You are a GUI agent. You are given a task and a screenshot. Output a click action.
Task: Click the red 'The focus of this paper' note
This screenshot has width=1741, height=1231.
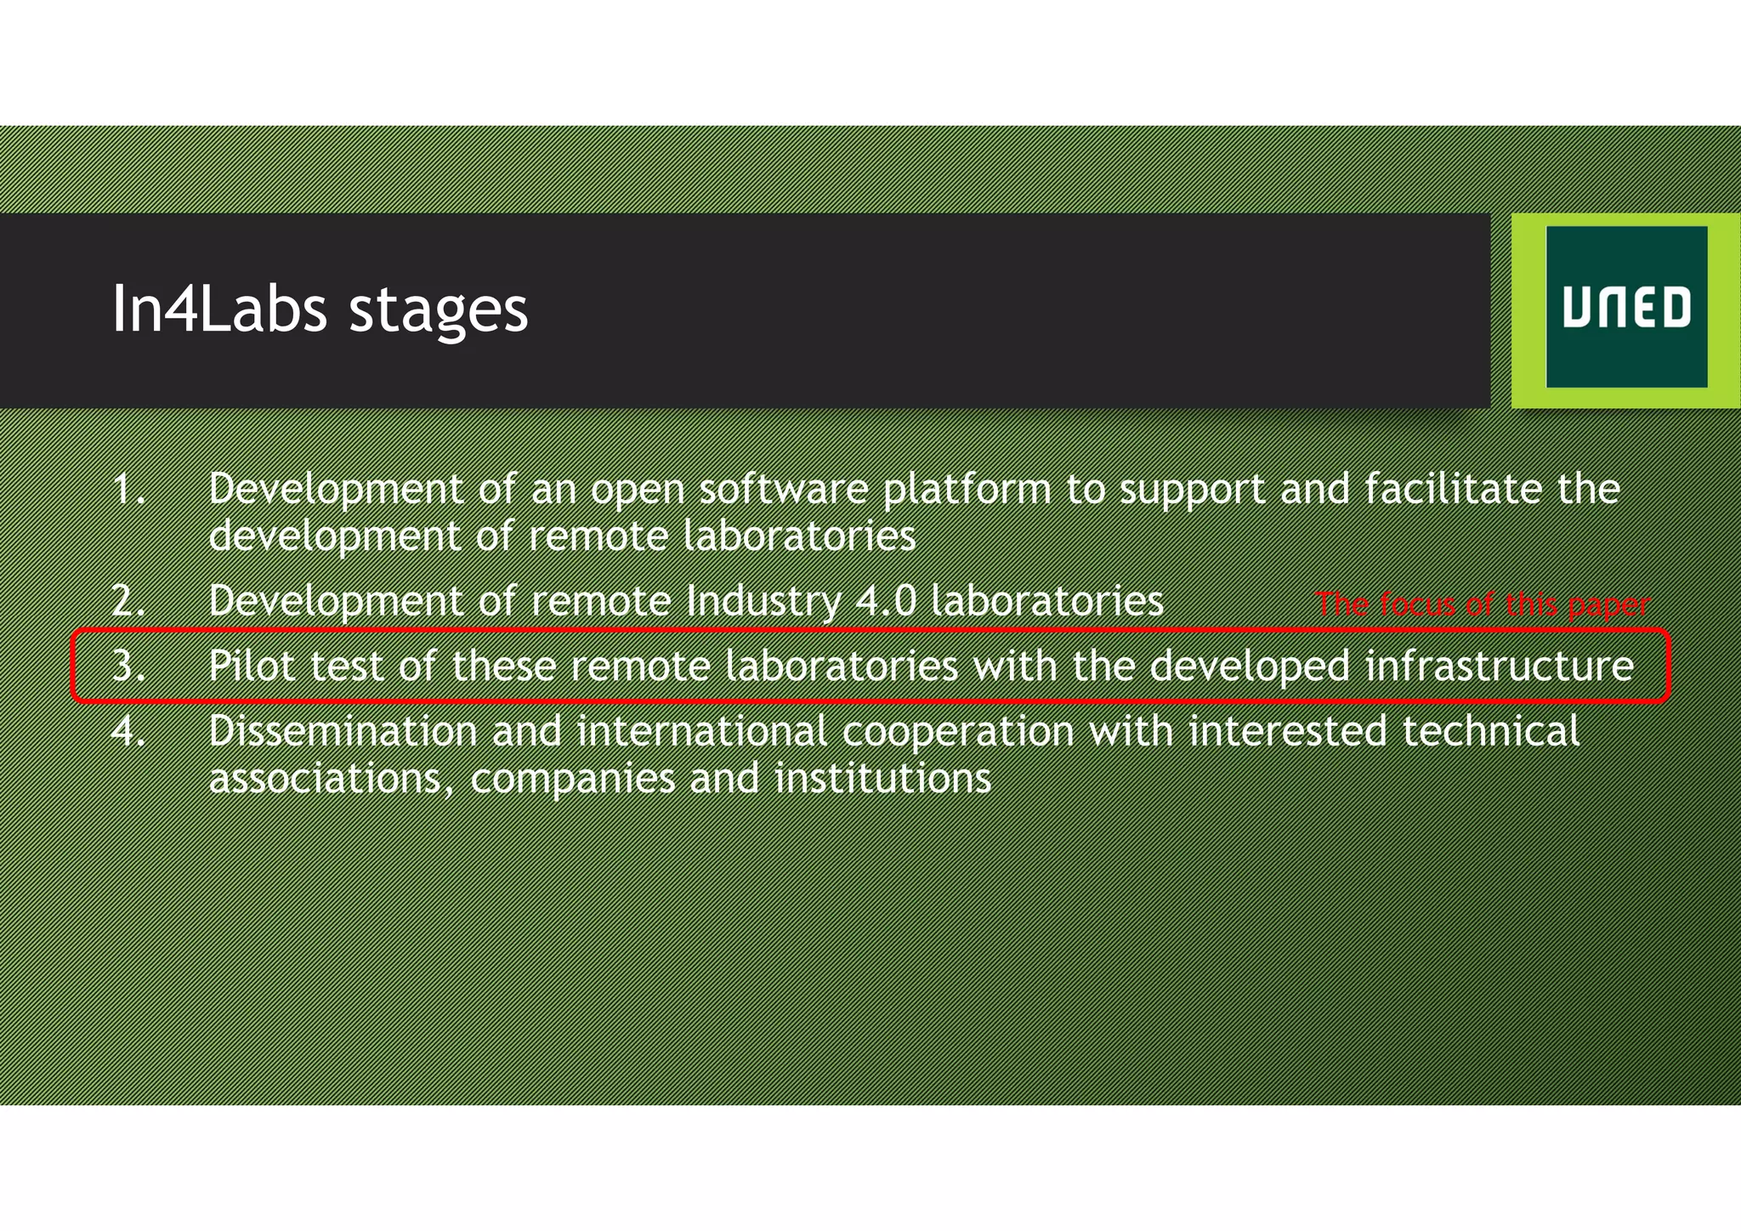point(1483,604)
